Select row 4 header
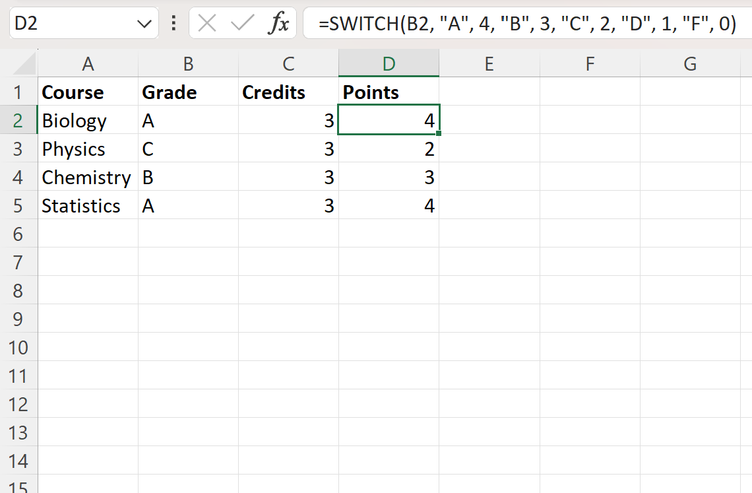This screenshot has width=752, height=493. (x=18, y=177)
